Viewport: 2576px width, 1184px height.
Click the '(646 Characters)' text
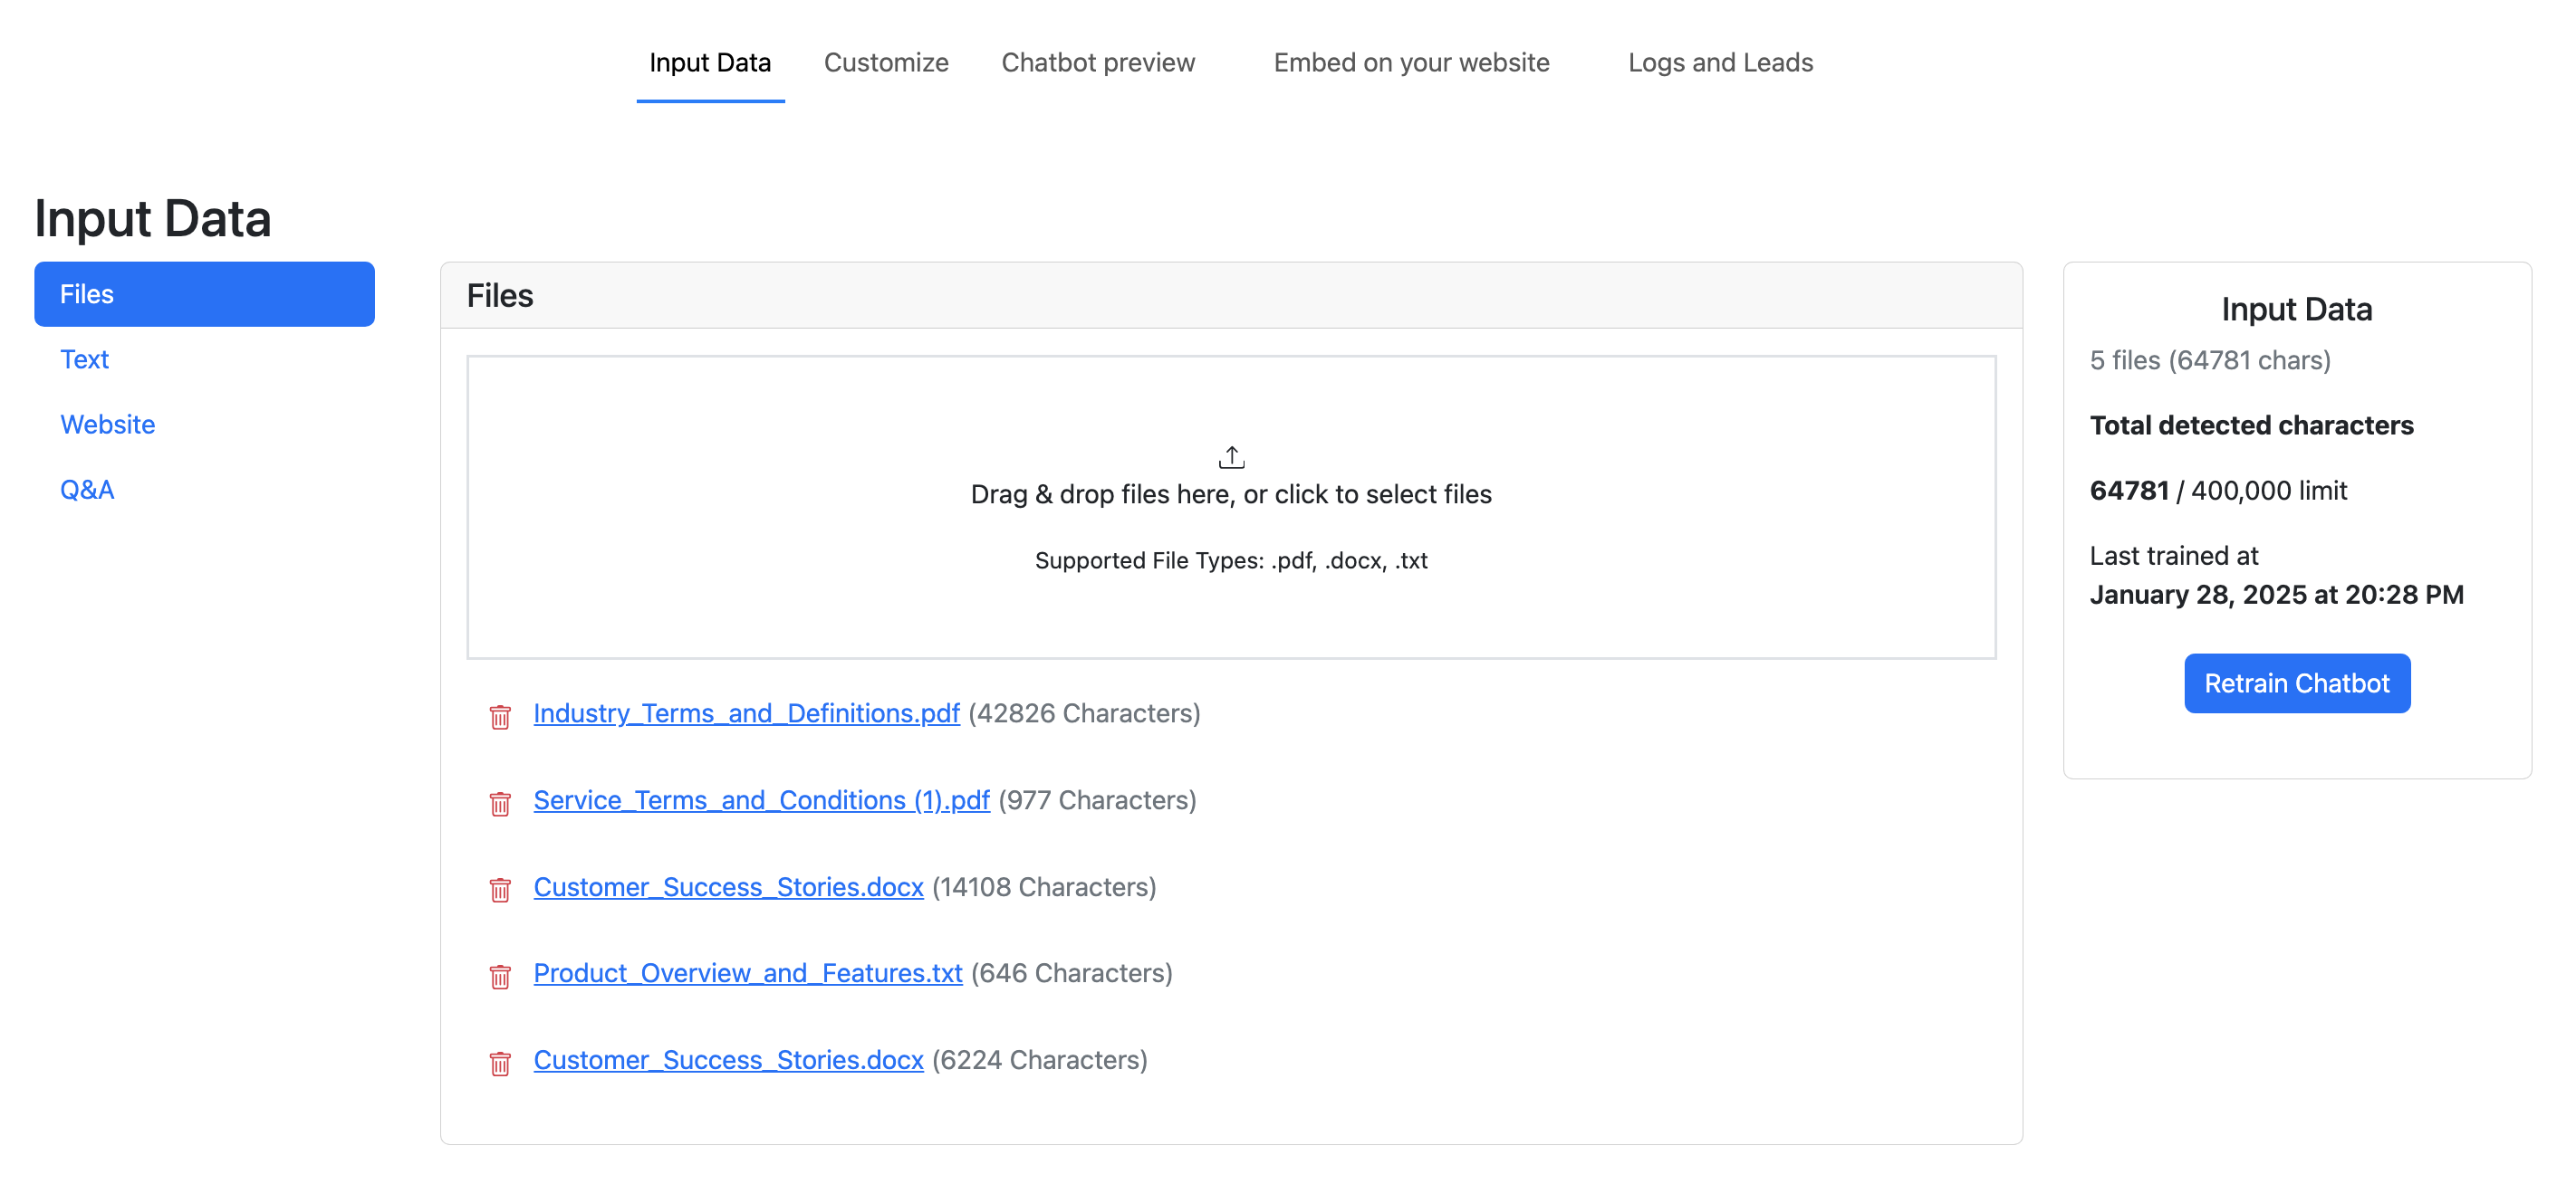pos(1071,973)
